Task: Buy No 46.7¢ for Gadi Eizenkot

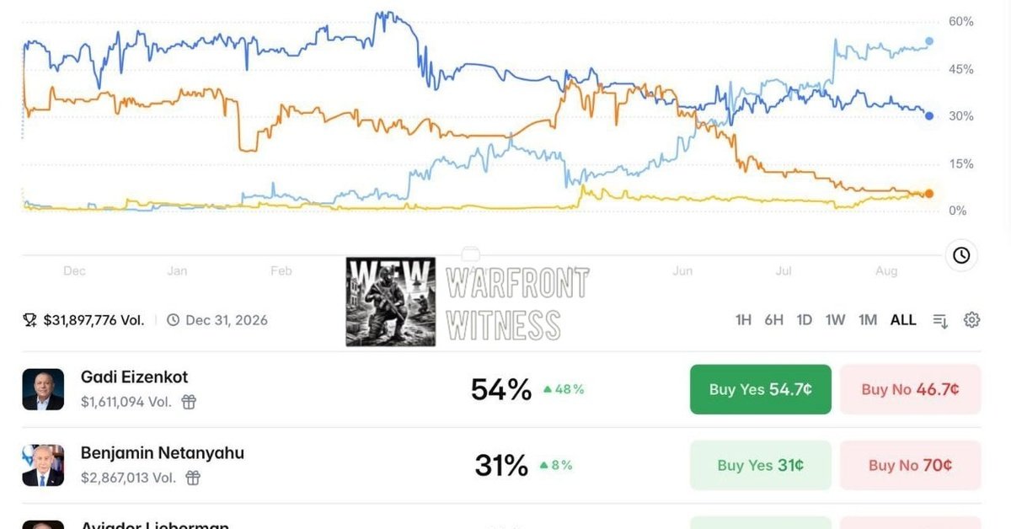Action: 910,389
